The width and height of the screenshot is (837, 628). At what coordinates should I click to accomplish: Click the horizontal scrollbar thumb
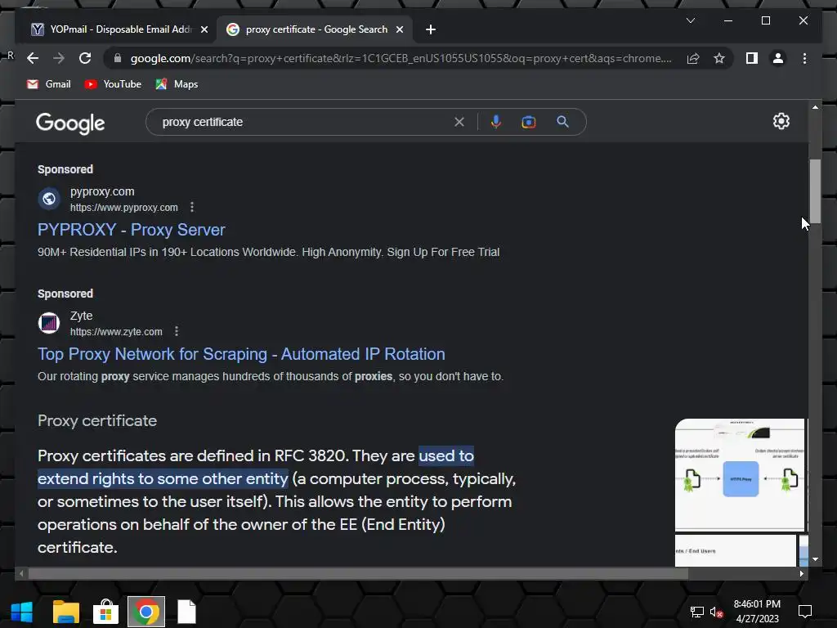point(358,573)
